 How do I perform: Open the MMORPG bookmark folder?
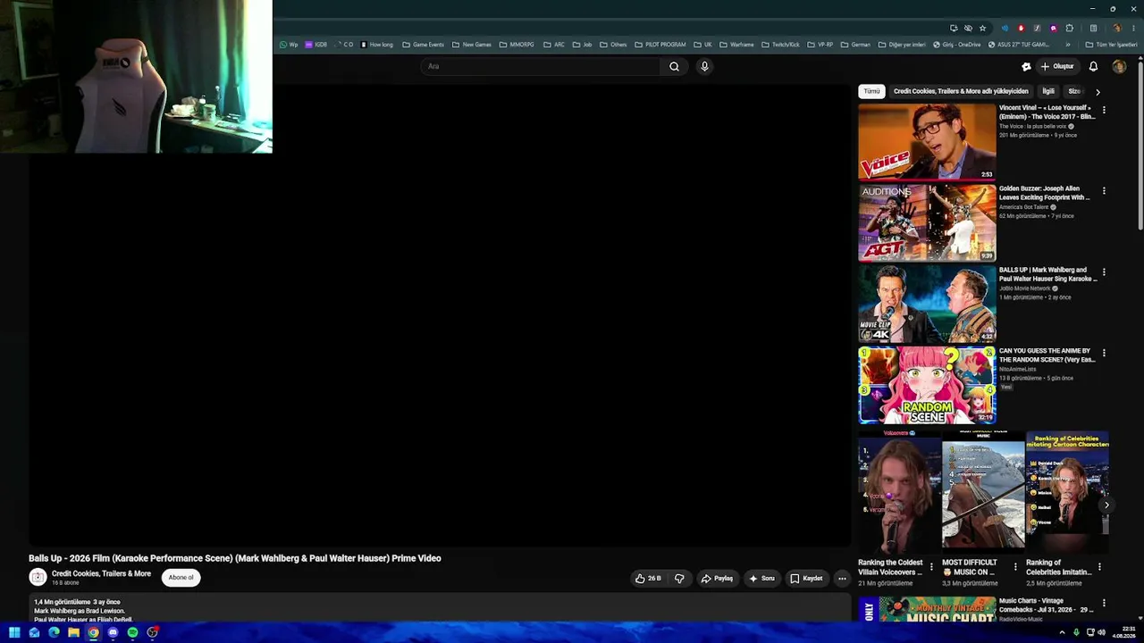pyautogui.click(x=517, y=45)
